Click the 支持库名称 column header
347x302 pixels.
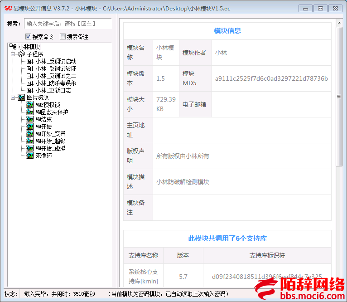click(143, 255)
